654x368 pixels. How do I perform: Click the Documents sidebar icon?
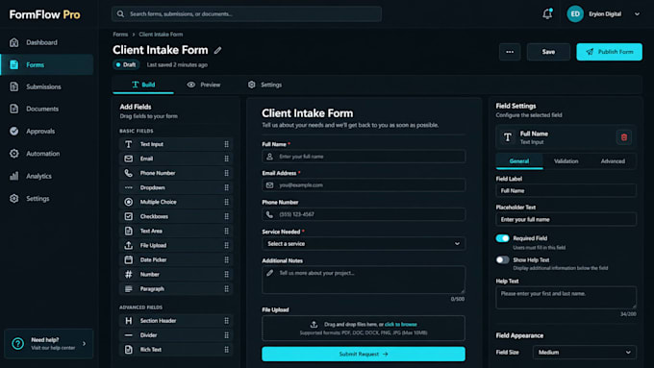click(14, 109)
